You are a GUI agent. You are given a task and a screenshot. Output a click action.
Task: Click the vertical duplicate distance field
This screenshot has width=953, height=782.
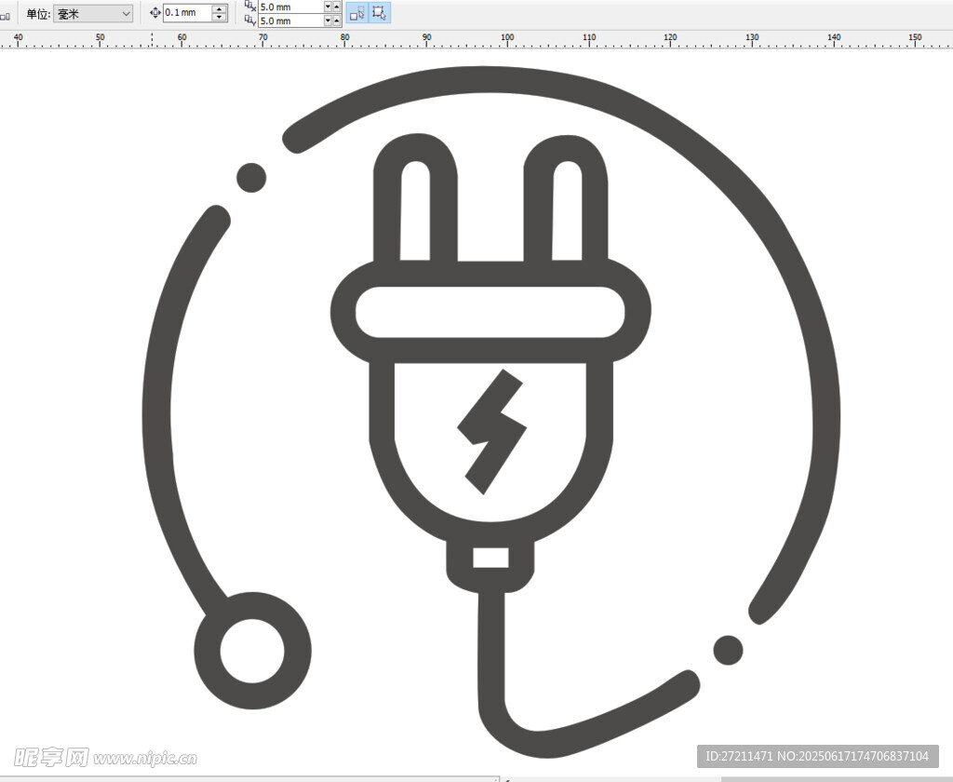(289, 20)
